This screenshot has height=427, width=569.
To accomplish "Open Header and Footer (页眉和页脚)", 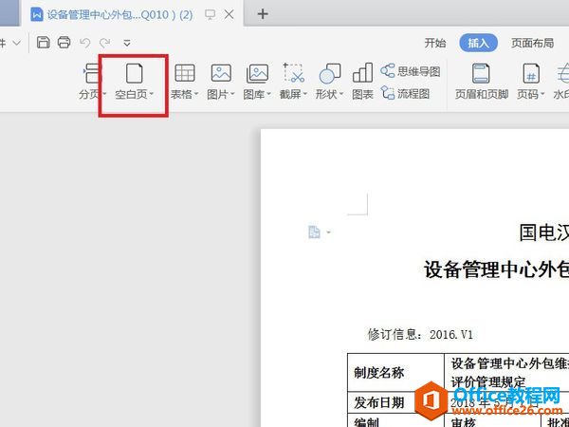I will point(482,74).
